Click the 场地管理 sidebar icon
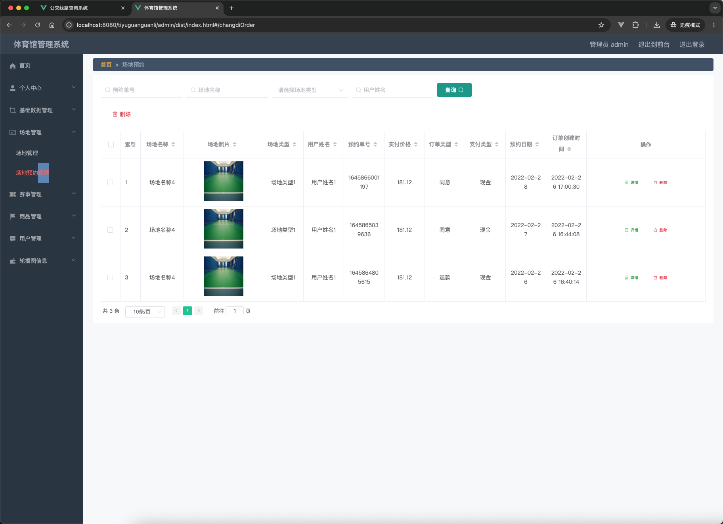Image resolution: width=723 pixels, height=524 pixels. 13,132
